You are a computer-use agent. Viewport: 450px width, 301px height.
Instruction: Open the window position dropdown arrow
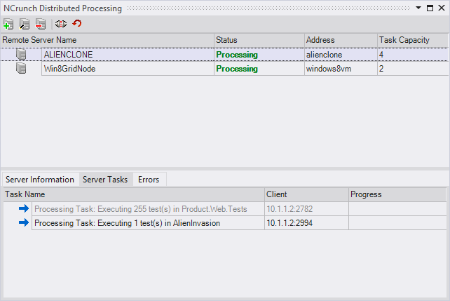[418, 8]
